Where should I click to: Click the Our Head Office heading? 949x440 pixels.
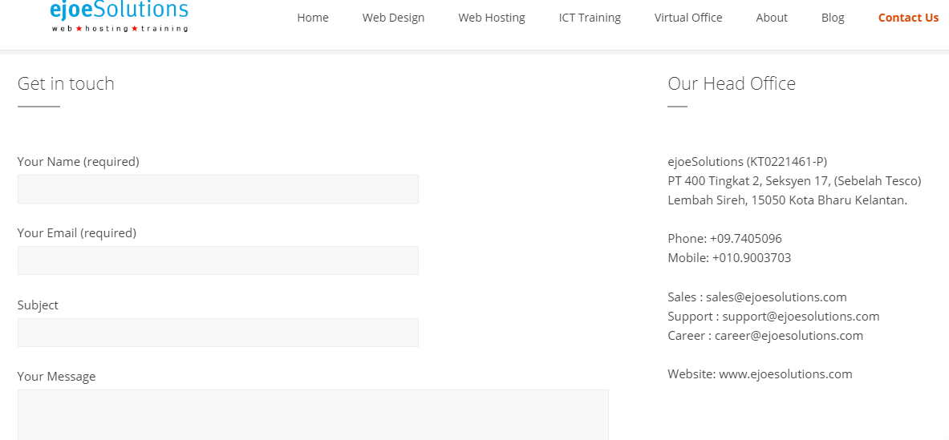coord(732,83)
